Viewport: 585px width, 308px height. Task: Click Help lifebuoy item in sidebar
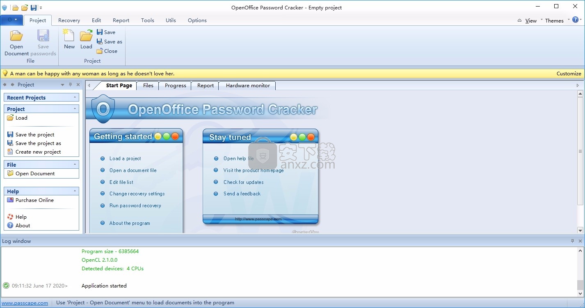coord(17,217)
